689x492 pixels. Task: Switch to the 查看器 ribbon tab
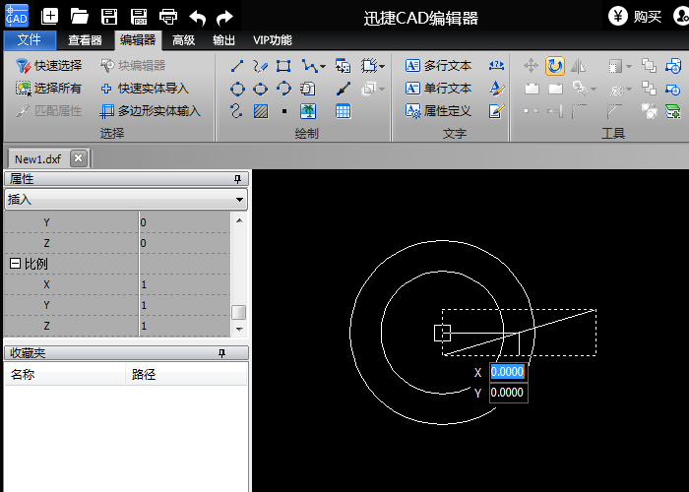click(86, 40)
